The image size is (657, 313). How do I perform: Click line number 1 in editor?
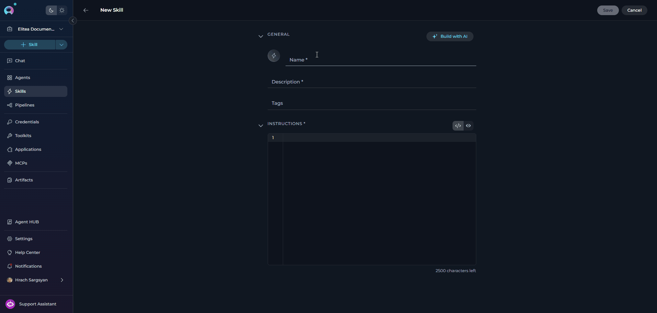point(273,138)
